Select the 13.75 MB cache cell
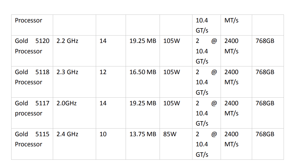 coord(143,134)
